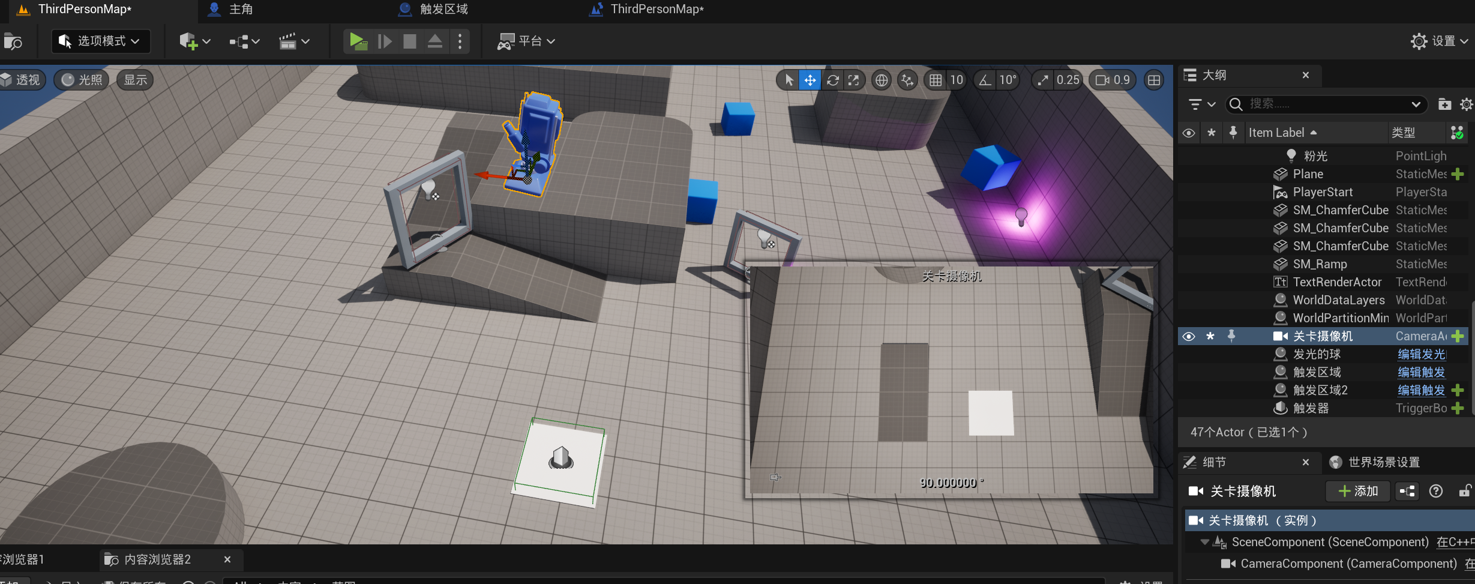Select the scale gizmo tool

click(x=853, y=80)
